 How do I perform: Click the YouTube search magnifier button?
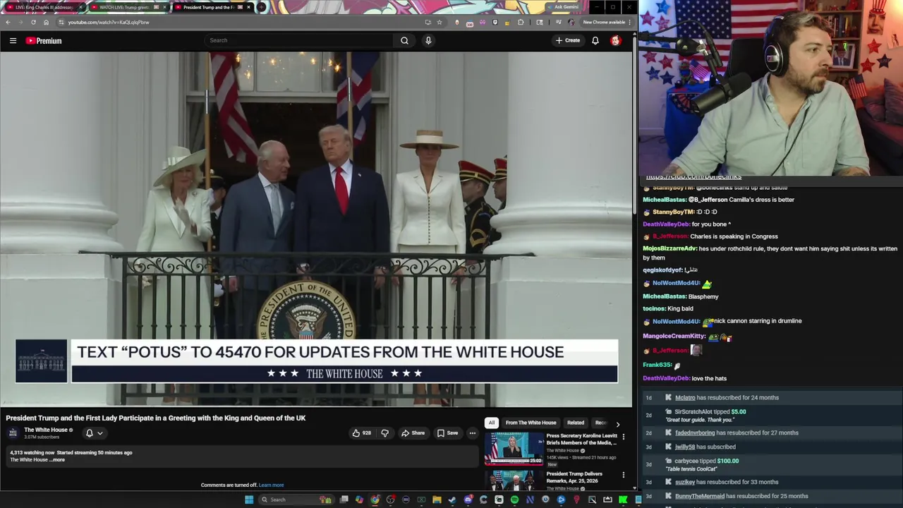click(404, 40)
